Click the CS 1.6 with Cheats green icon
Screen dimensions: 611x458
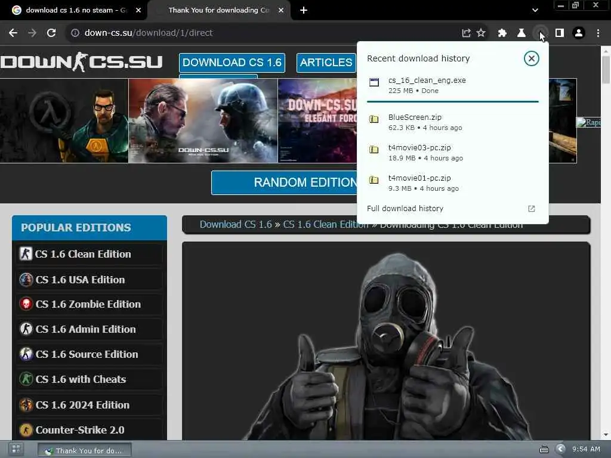pyautogui.click(x=26, y=379)
